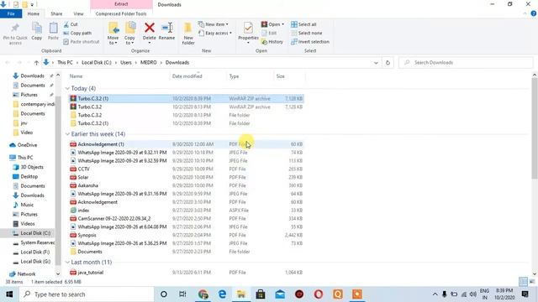Open the Windows Start menu
Screen dimensions: 538x302
pos(9,294)
